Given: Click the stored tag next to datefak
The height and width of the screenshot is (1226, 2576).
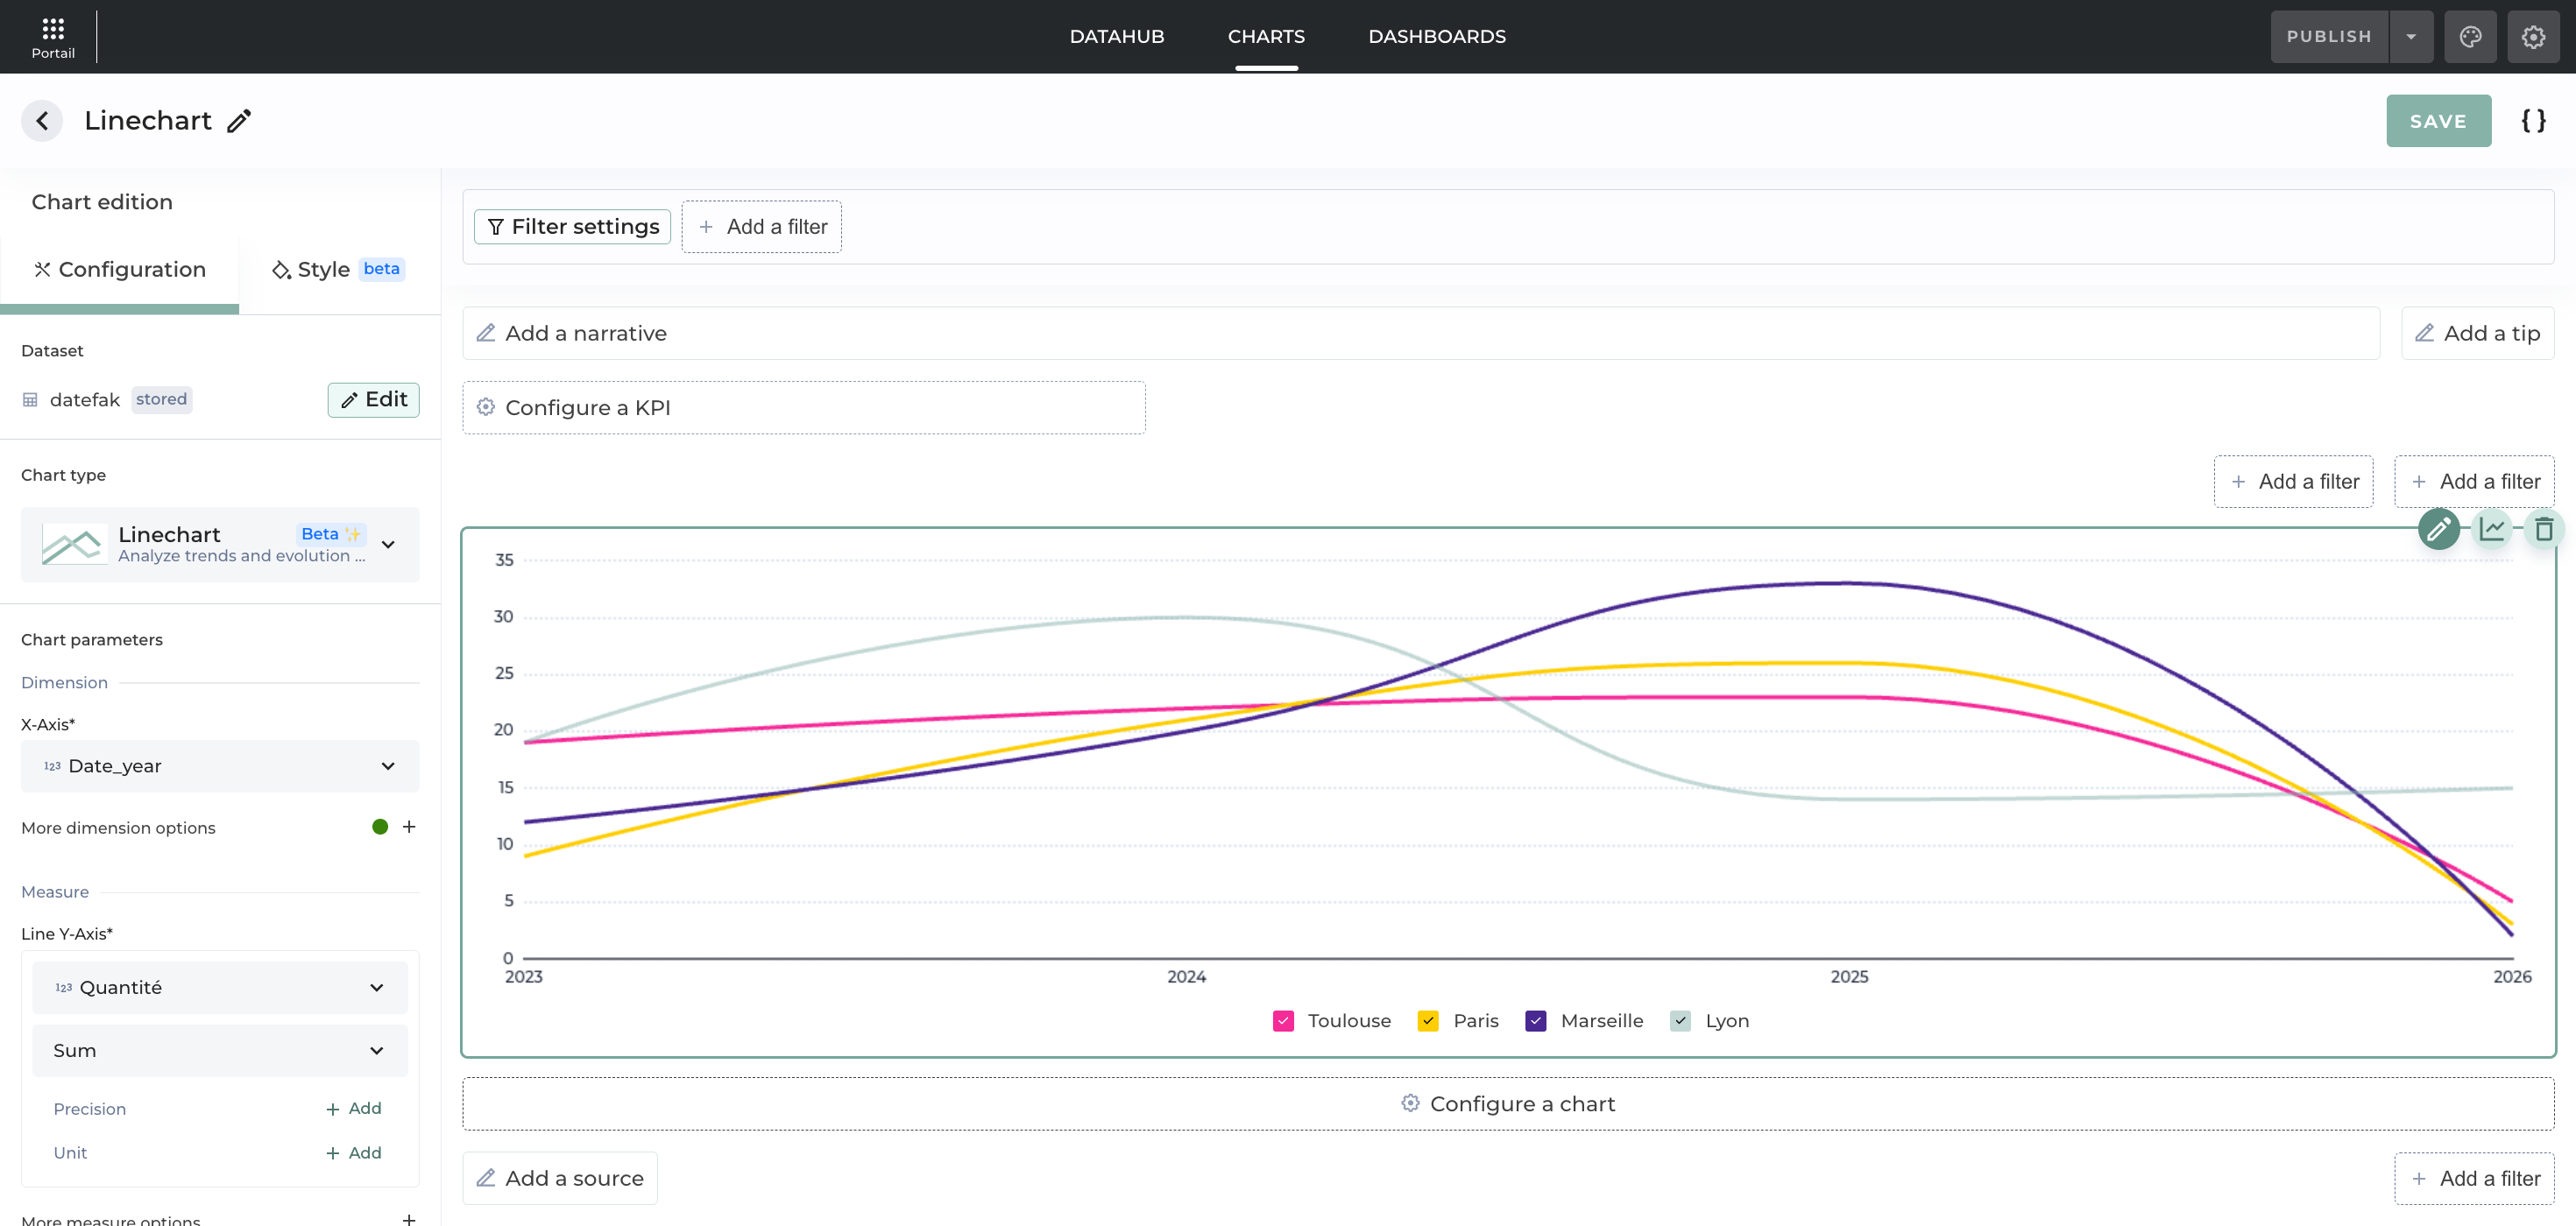Looking at the screenshot, I should [x=161, y=398].
